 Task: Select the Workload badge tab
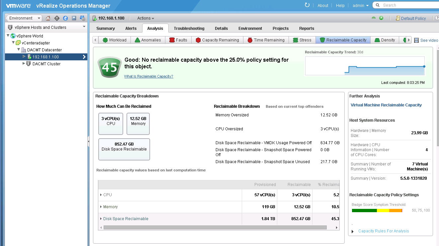pyautogui.click(x=114, y=40)
